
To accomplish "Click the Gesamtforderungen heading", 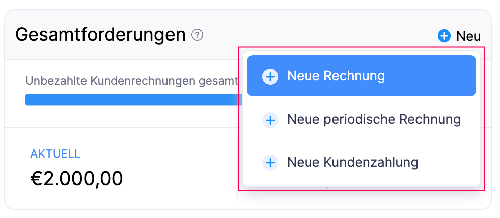I will point(101,35).
